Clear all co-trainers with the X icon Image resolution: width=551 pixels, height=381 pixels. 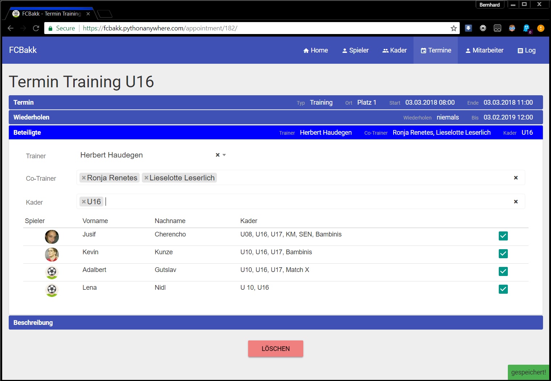(515, 178)
